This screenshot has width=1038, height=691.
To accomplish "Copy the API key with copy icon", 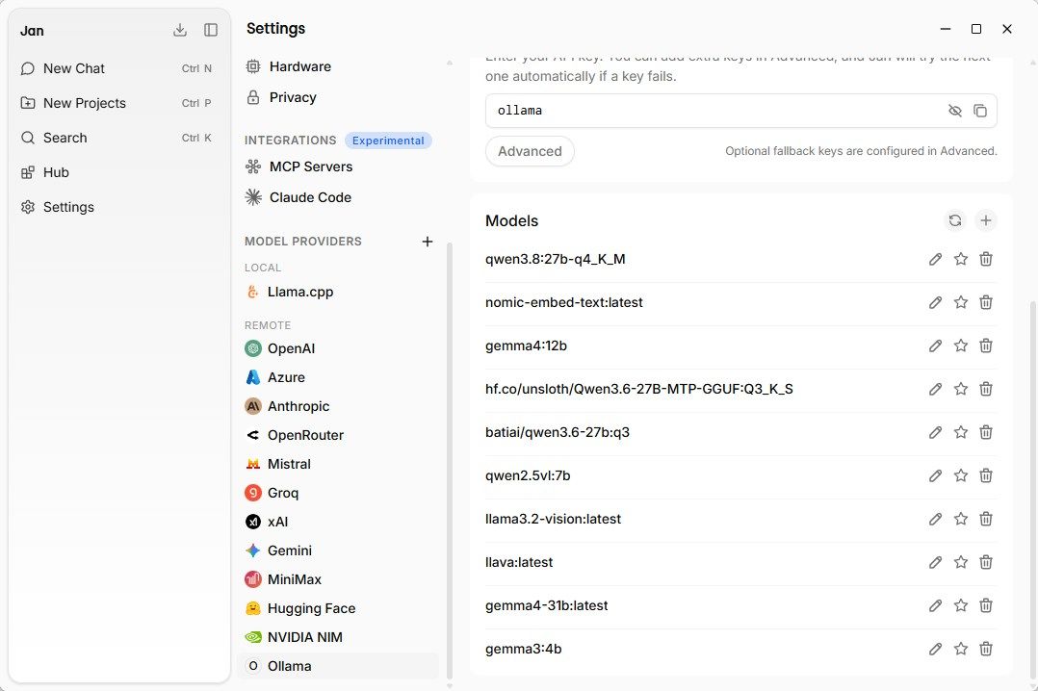I will click(980, 111).
